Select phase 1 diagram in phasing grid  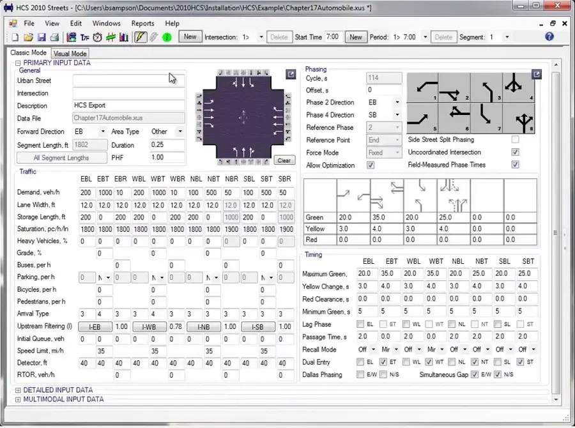pos(423,88)
